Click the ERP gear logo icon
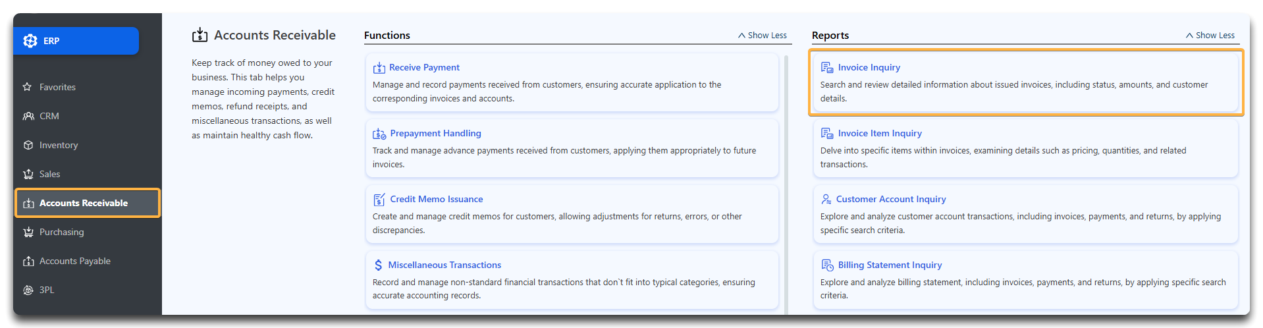1263x328 pixels. tap(30, 41)
